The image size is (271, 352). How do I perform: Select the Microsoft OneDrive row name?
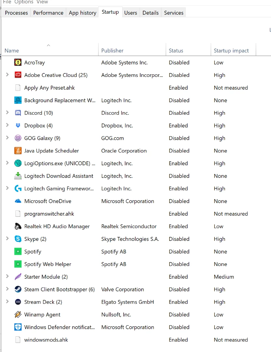[x=48, y=201]
